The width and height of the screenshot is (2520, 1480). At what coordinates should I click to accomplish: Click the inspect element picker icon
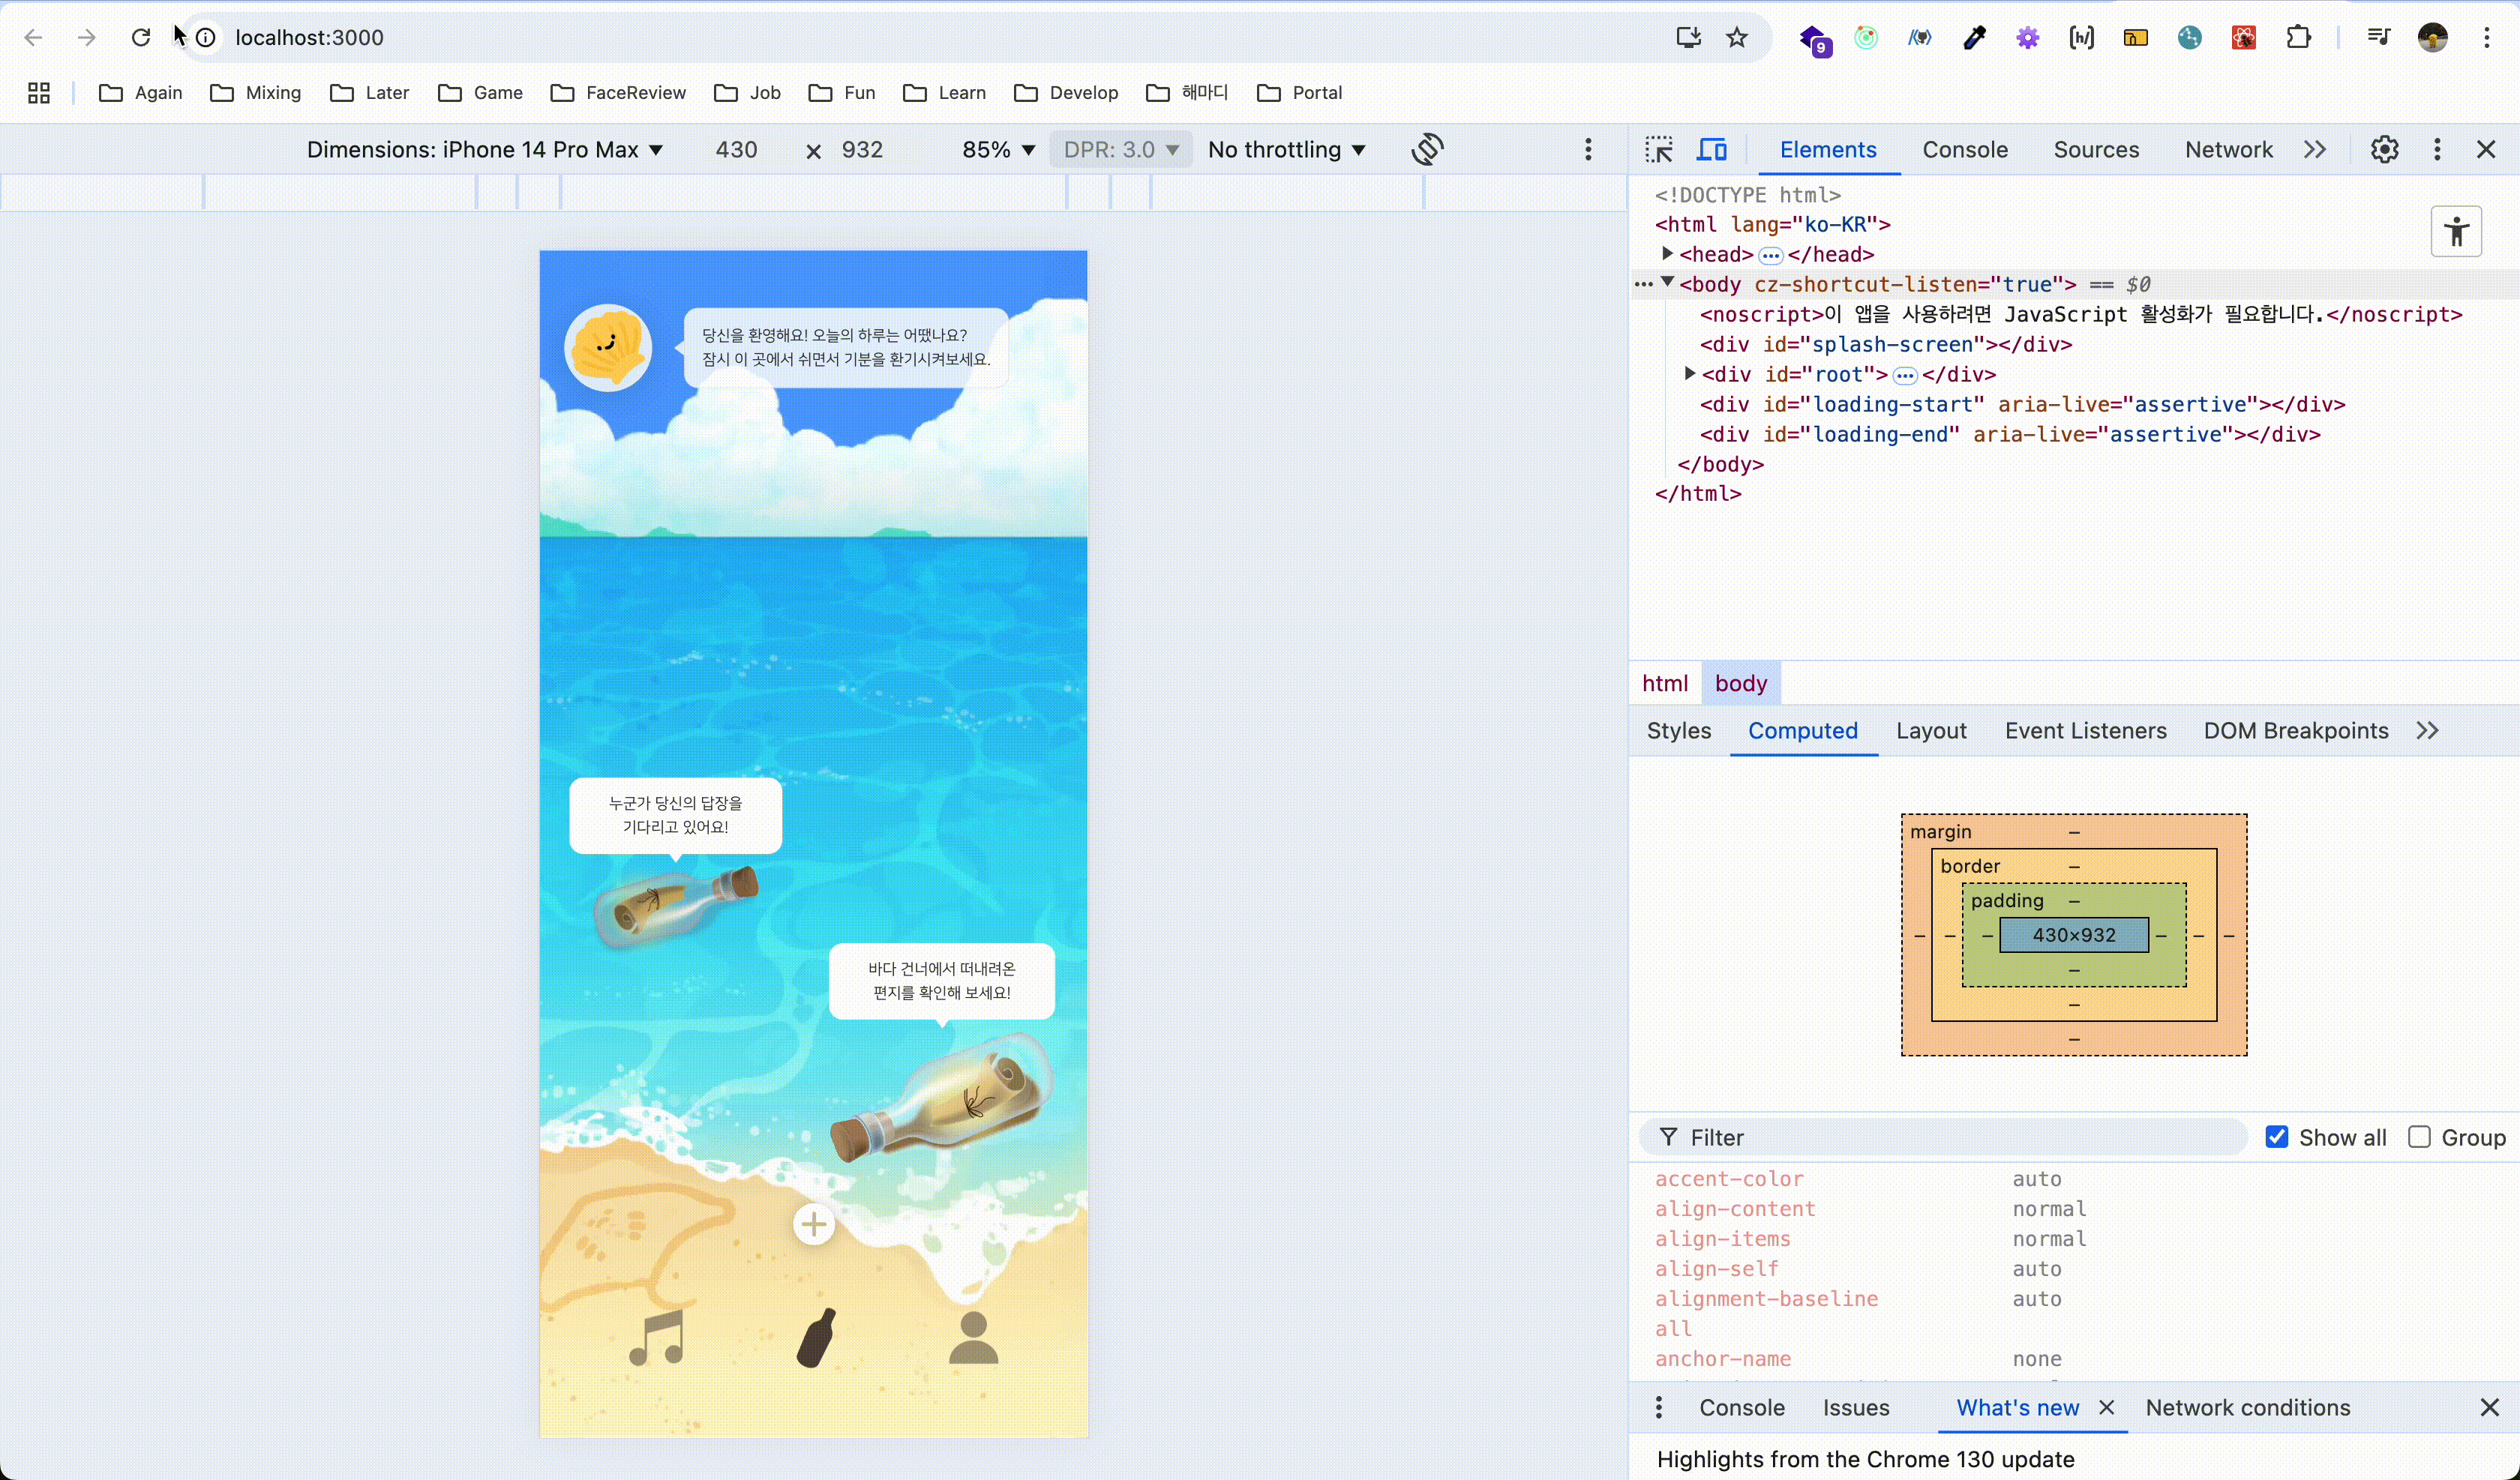pyautogui.click(x=1659, y=150)
